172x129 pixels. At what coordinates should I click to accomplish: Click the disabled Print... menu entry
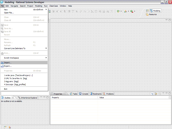click(24, 53)
